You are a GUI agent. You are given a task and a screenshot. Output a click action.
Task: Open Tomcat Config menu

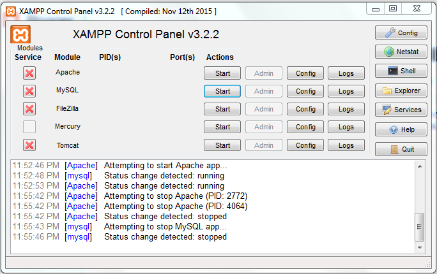(305, 145)
